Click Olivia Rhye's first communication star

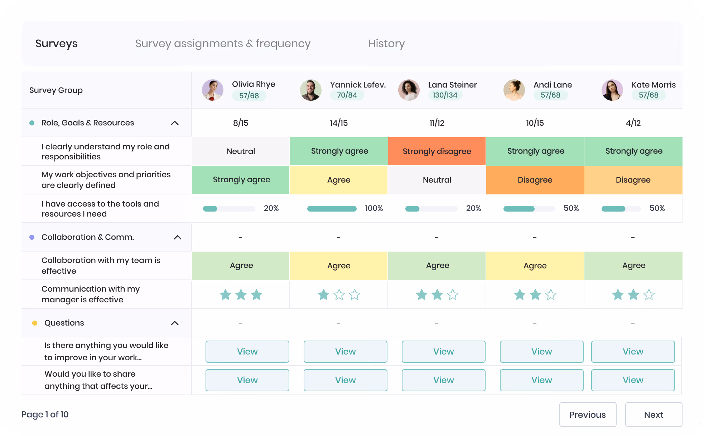[225, 295]
